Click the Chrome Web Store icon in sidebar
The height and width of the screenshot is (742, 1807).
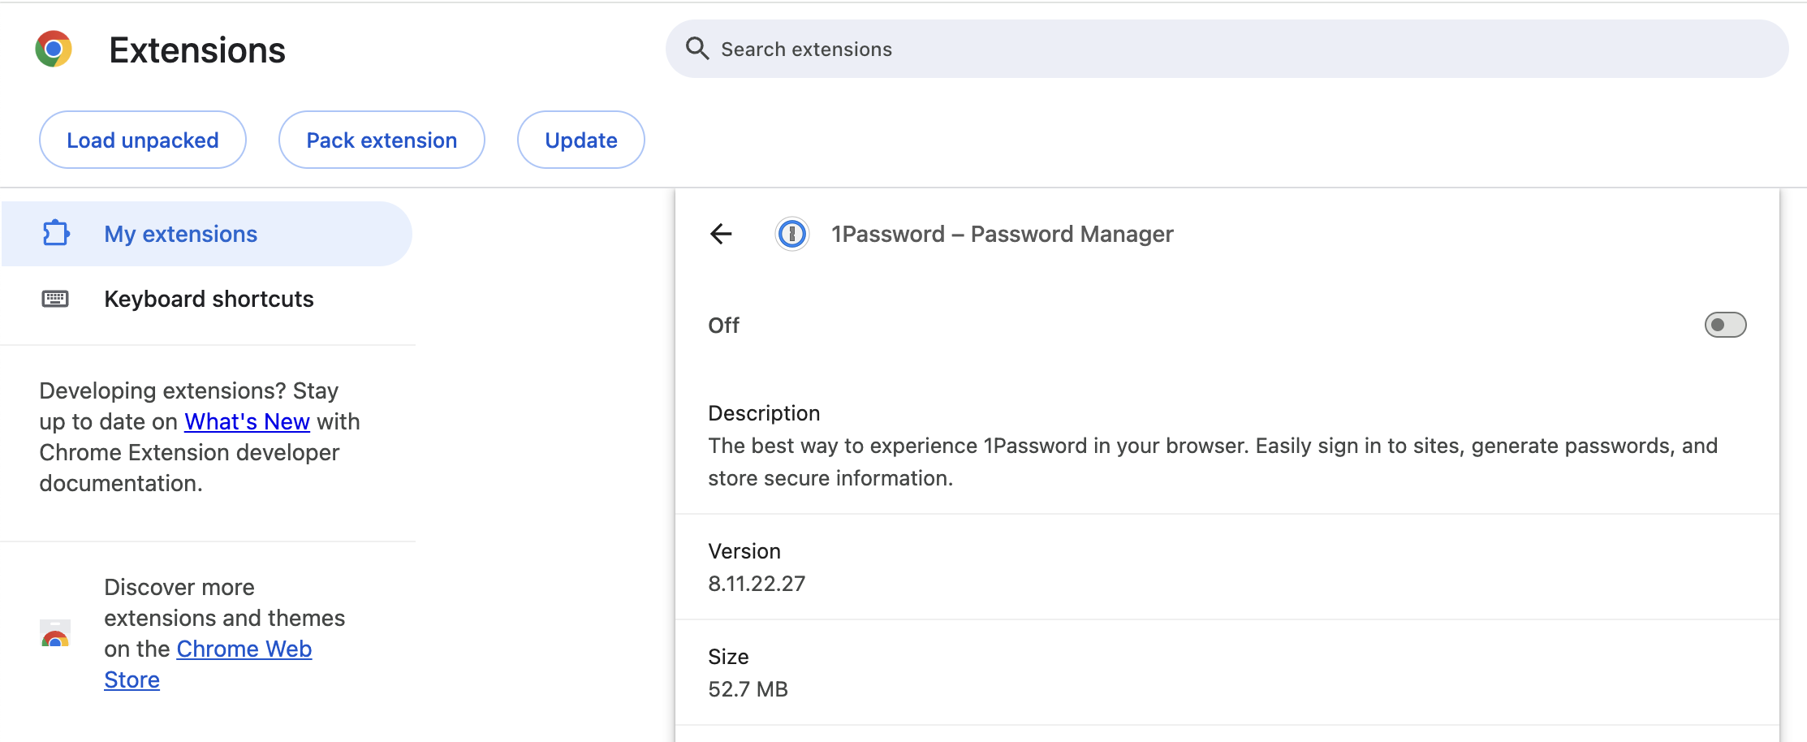54,633
